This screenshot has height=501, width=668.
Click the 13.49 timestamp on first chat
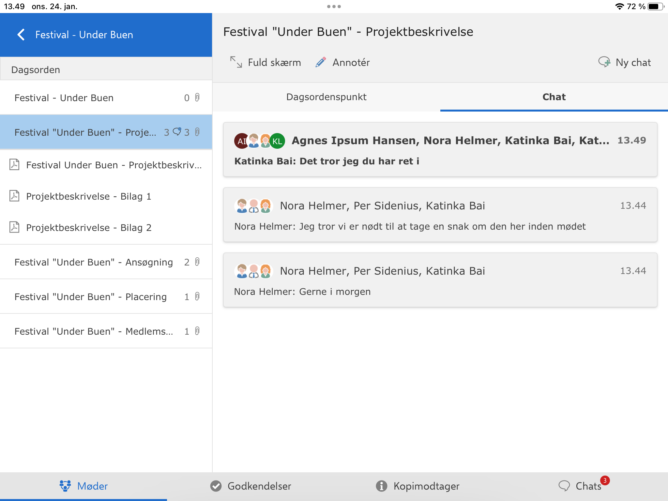632,140
